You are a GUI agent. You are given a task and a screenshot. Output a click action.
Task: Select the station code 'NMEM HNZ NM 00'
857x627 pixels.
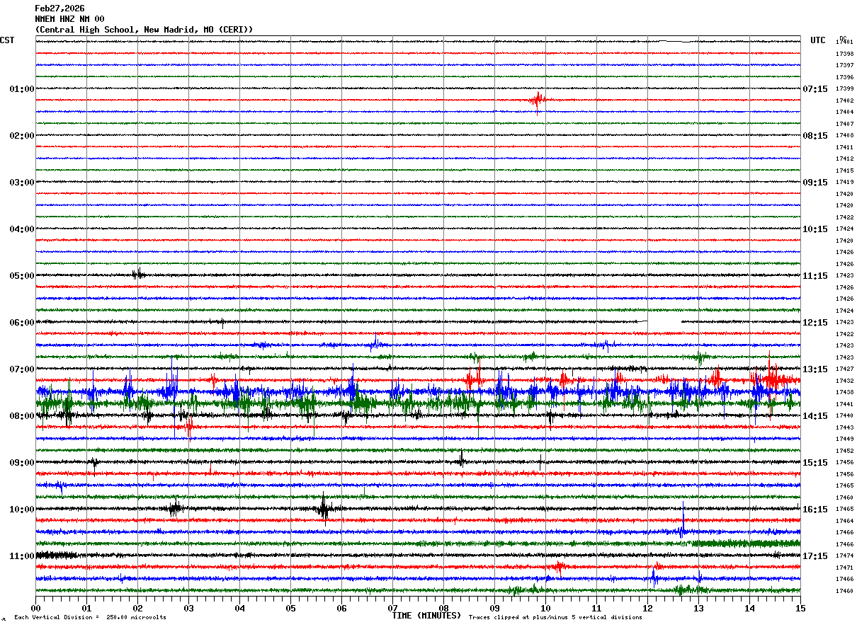pos(69,19)
